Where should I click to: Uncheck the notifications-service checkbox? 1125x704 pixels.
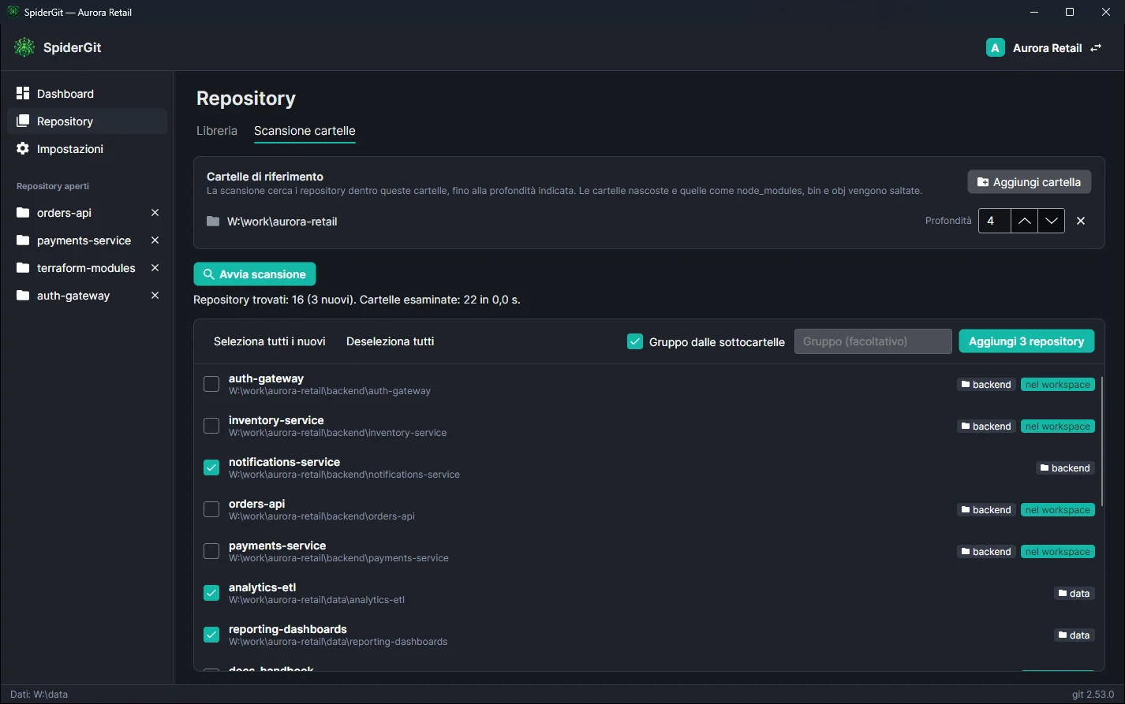(x=211, y=467)
